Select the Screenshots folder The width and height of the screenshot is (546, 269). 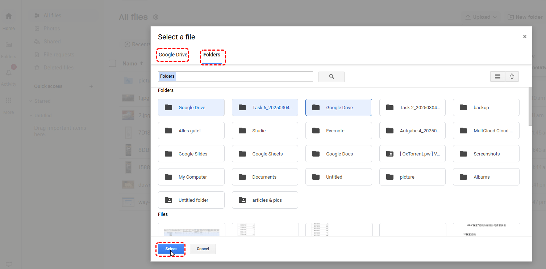(x=486, y=154)
